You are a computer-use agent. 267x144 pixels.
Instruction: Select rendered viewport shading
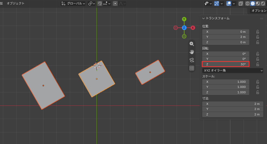[x=263, y=3]
